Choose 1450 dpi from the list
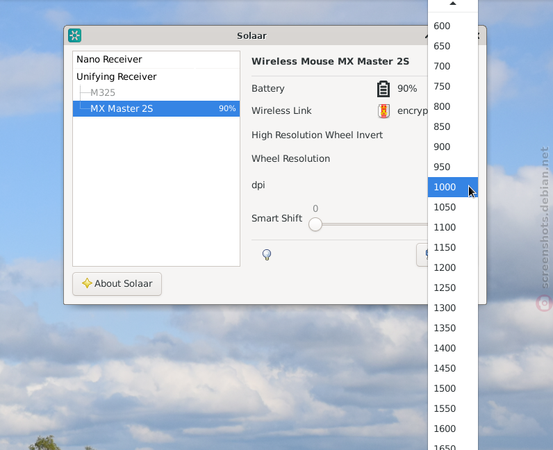Image resolution: width=553 pixels, height=450 pixels. pyautogui.click(x=453, y=368)
